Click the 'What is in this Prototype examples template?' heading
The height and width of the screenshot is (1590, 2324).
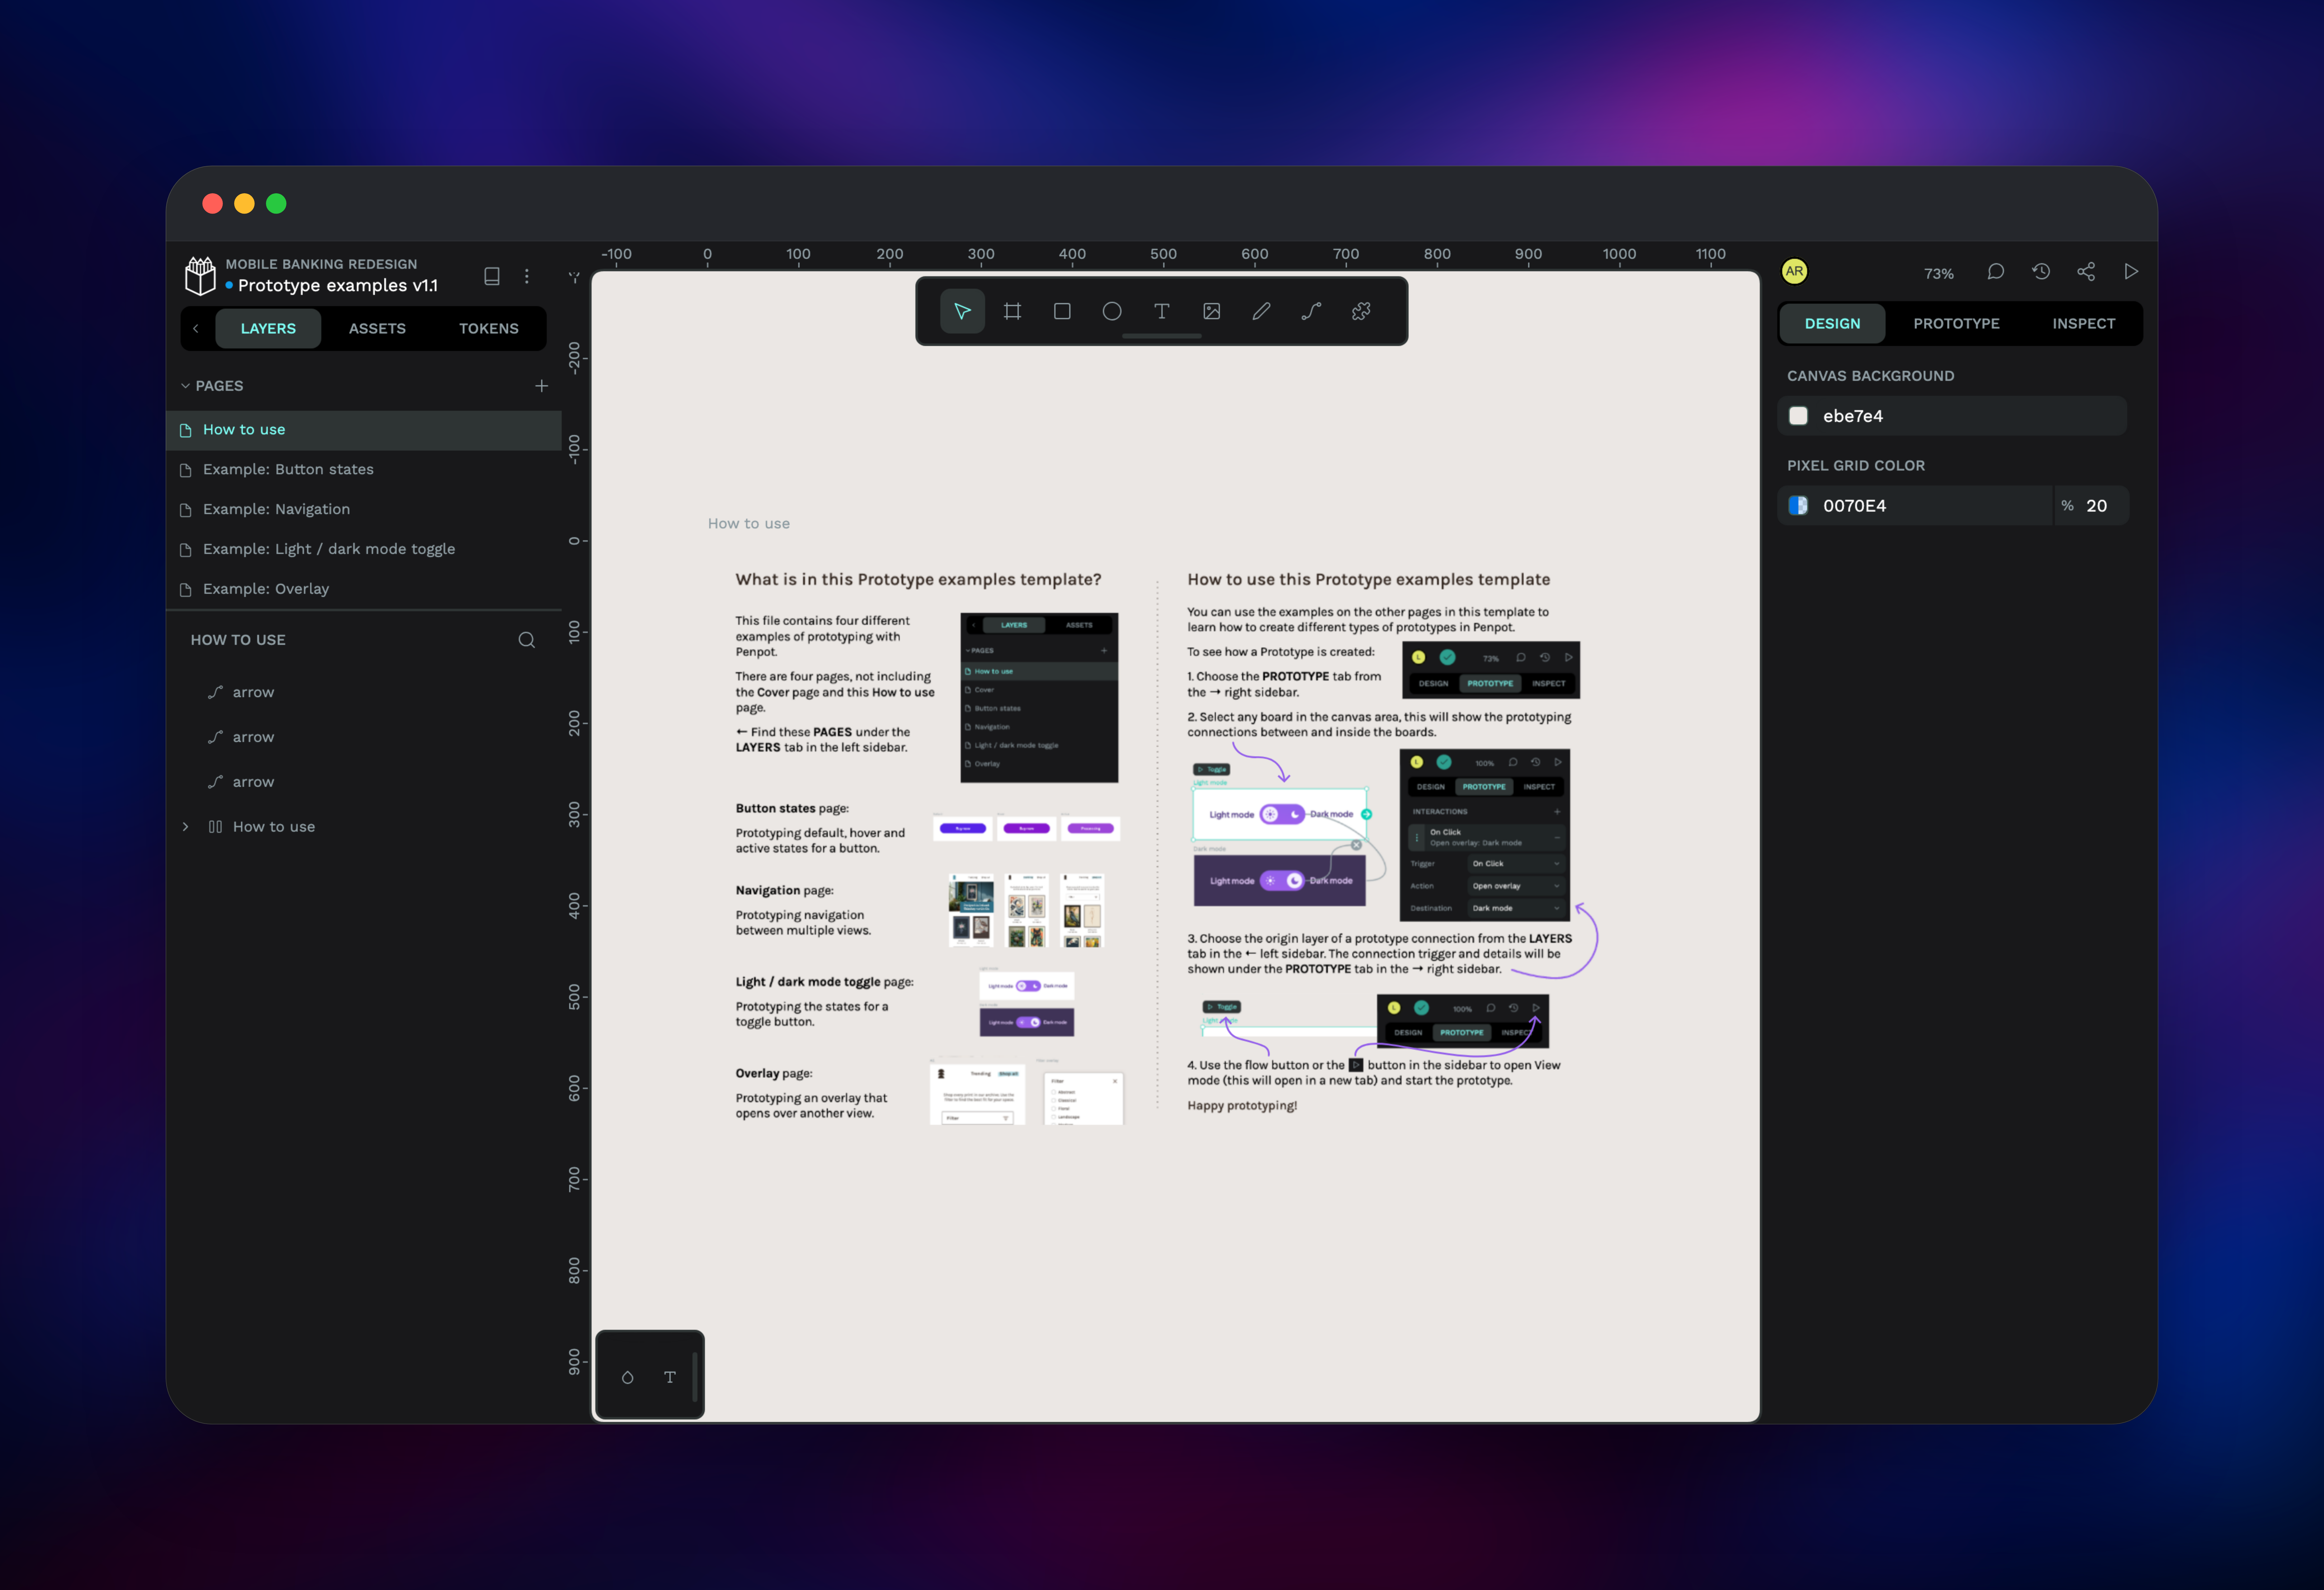(918, 580)
